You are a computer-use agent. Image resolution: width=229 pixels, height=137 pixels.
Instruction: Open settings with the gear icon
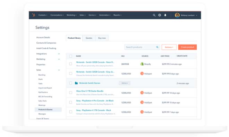coord(160,15)
